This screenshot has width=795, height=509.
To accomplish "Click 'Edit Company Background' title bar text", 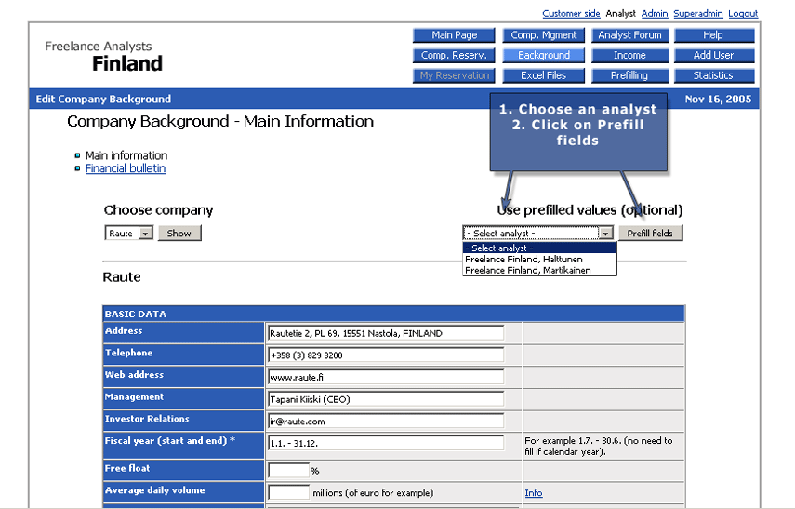I will tap(103, 99).
